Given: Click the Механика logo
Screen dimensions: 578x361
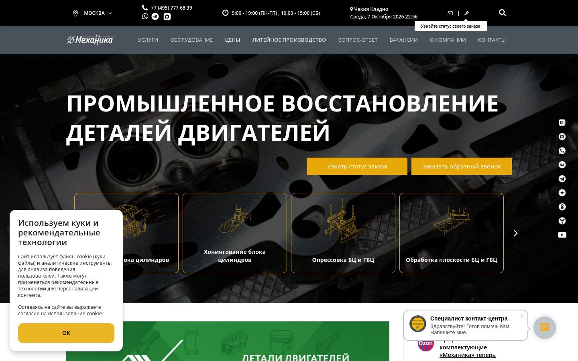Looking at the screenshot, I should [91, 40].
